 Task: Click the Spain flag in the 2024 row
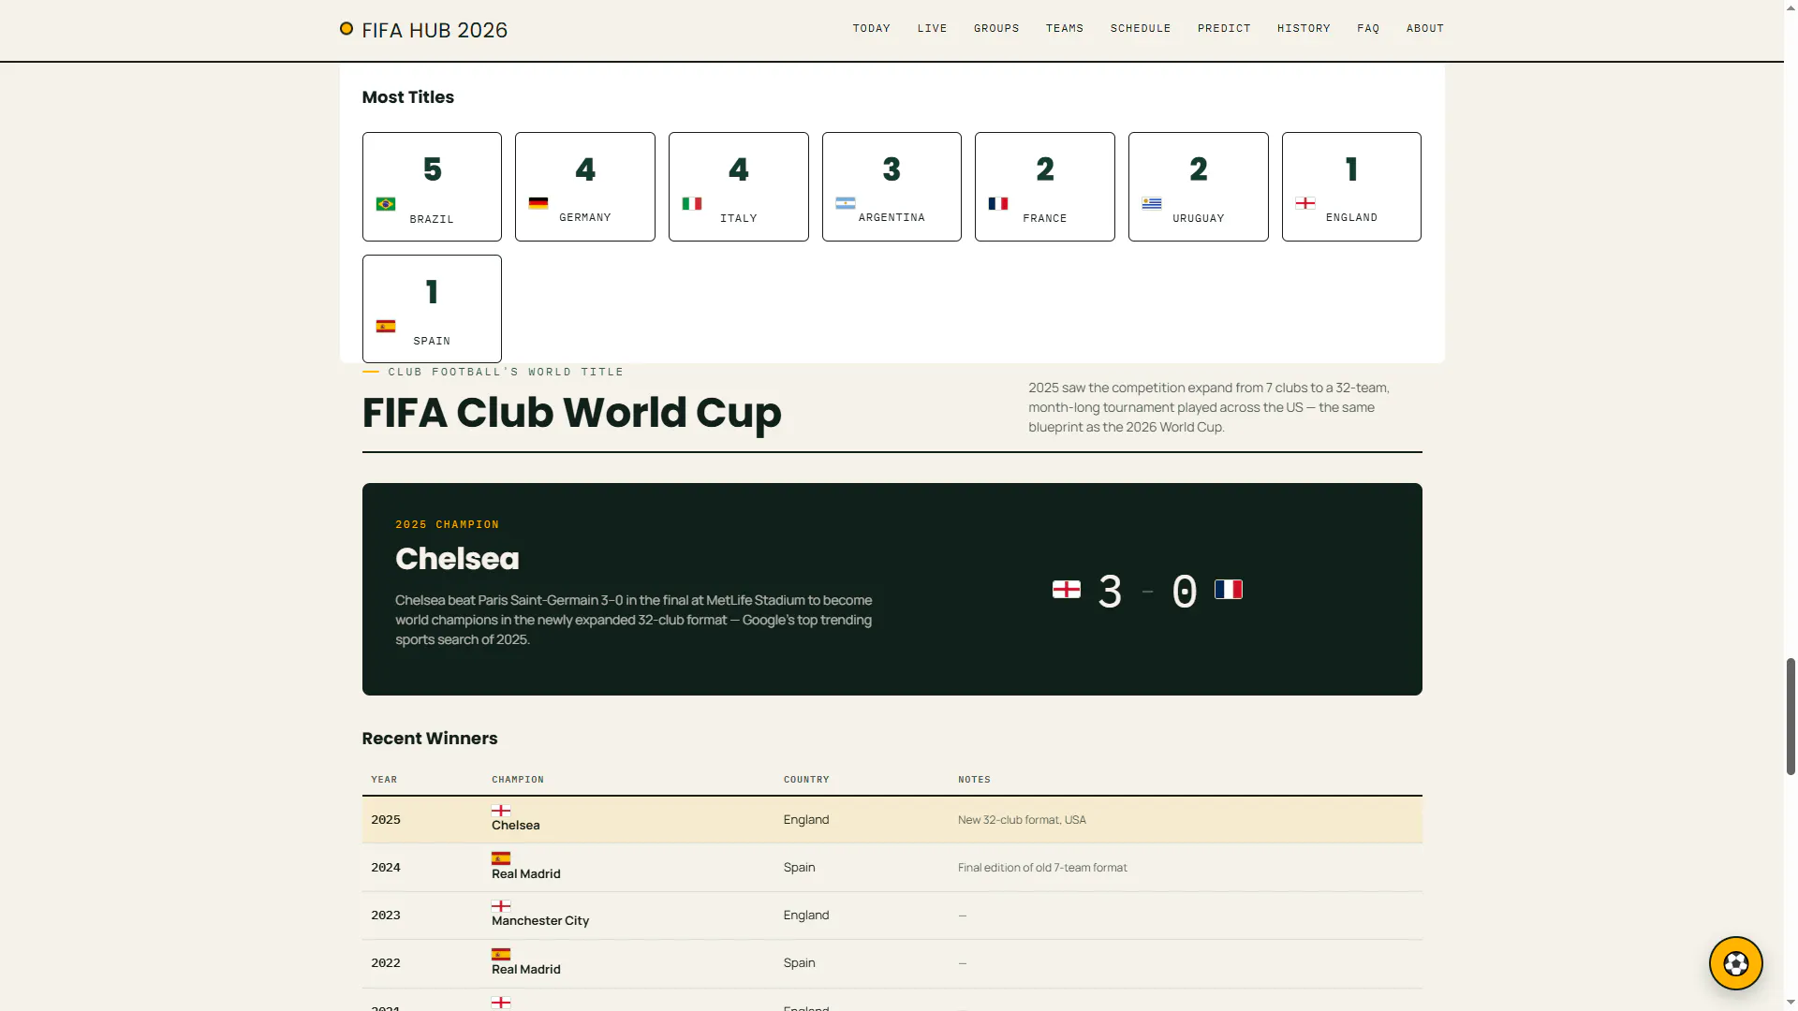click(501, 858)
